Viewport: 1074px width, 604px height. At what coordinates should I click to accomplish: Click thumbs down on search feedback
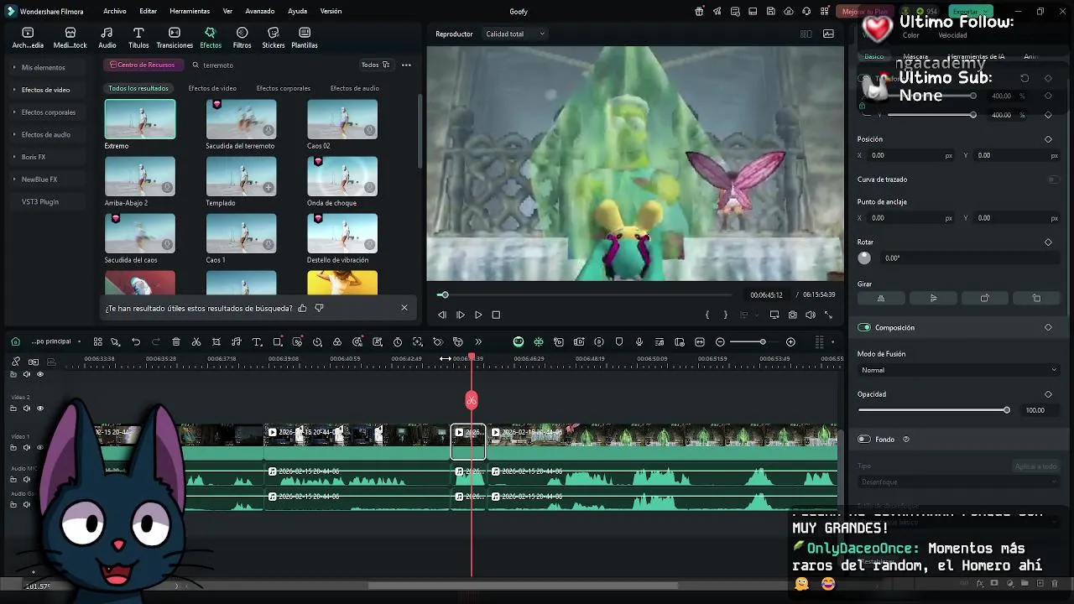click(319, 308)
